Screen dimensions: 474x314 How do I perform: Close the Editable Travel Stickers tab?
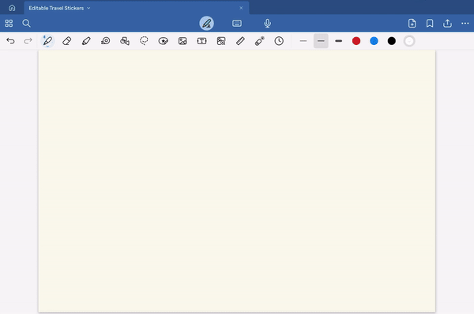241,8
